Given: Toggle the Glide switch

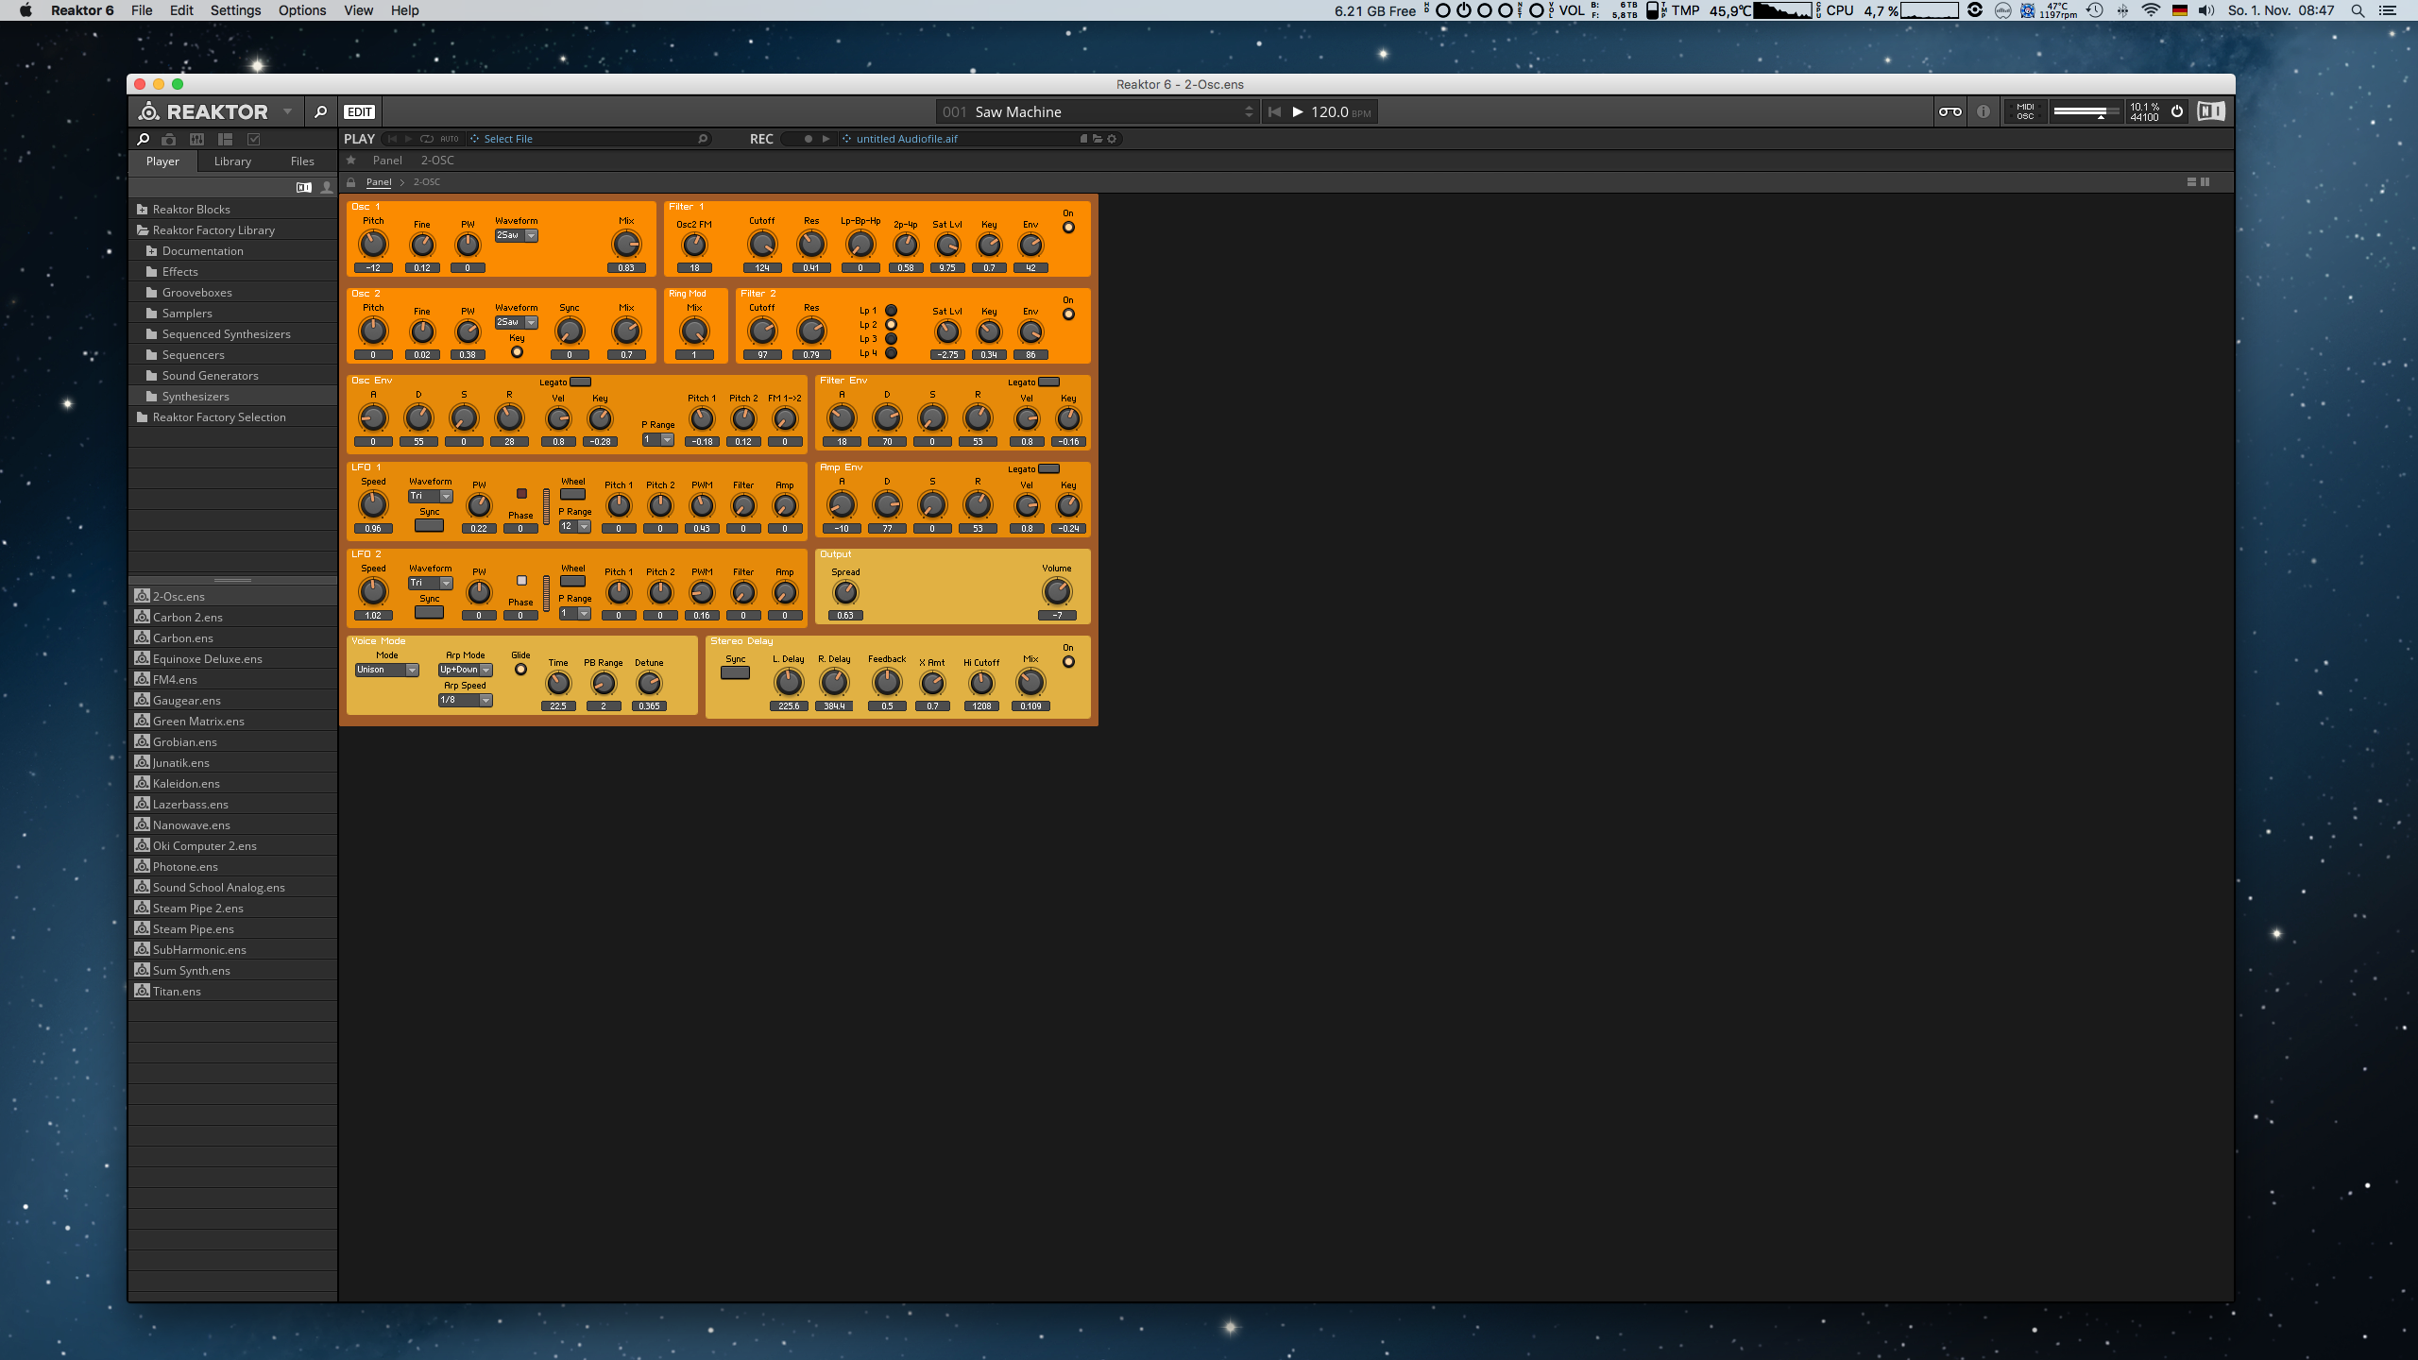Looking at the screenshot, I should click(x=520, y=670).
